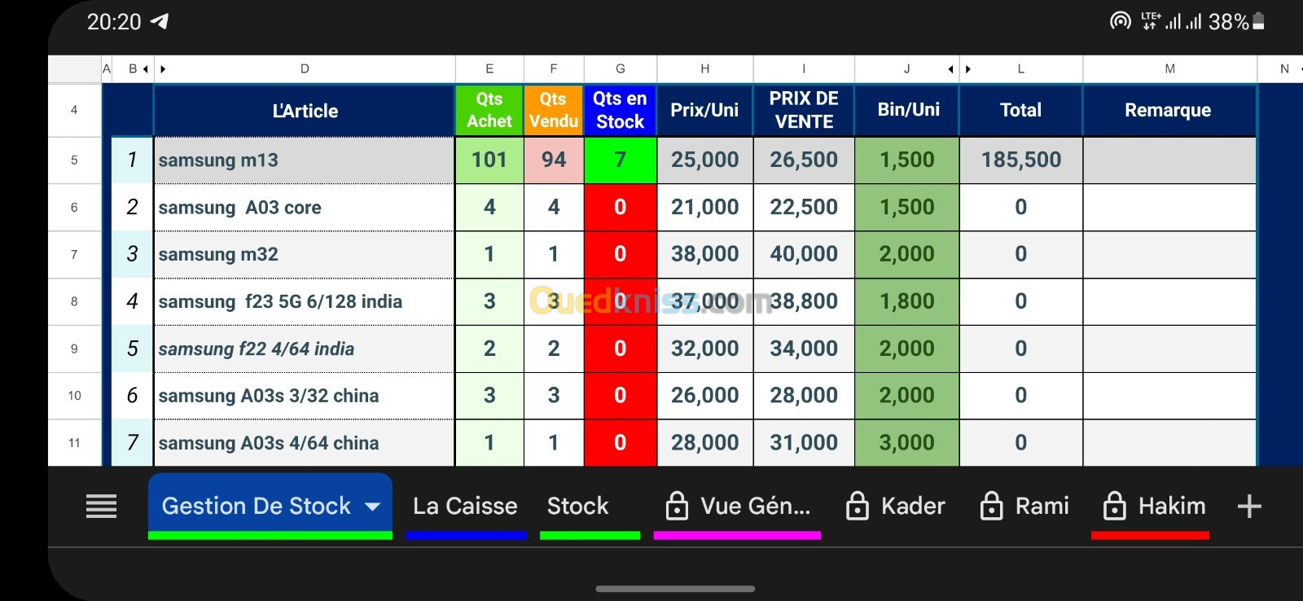The height and width of the screenshot is (601, 1303).
Task: Select column E header
Action: tap(489, 69)
